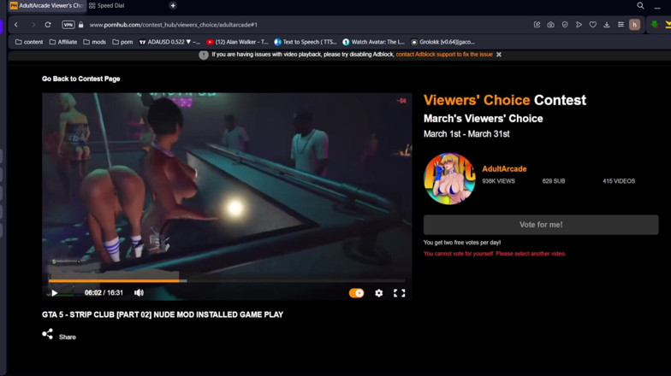Seek on the orange video progress bar

[227, 280]
